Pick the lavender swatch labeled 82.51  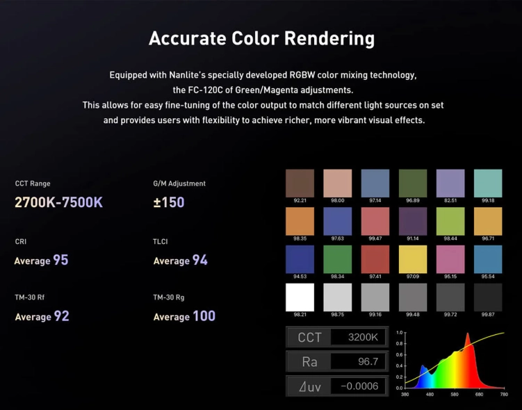pos(450,182)
